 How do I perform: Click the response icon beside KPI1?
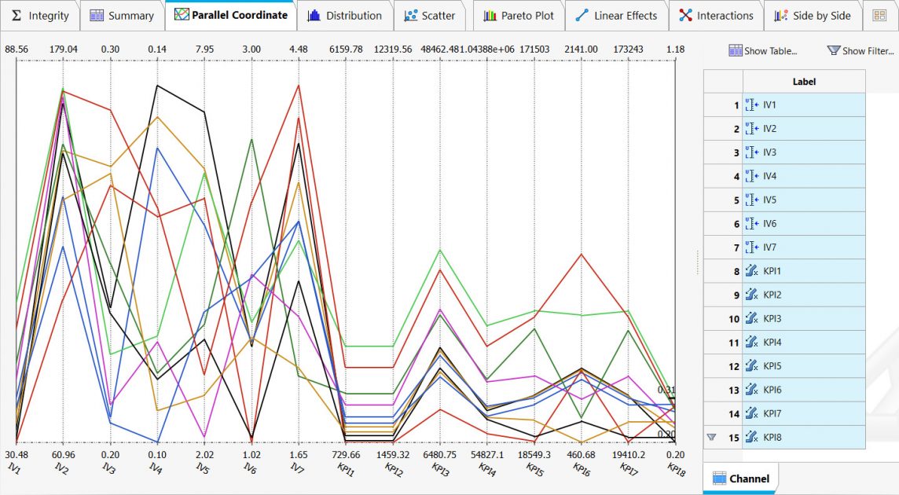click(750, 272)
